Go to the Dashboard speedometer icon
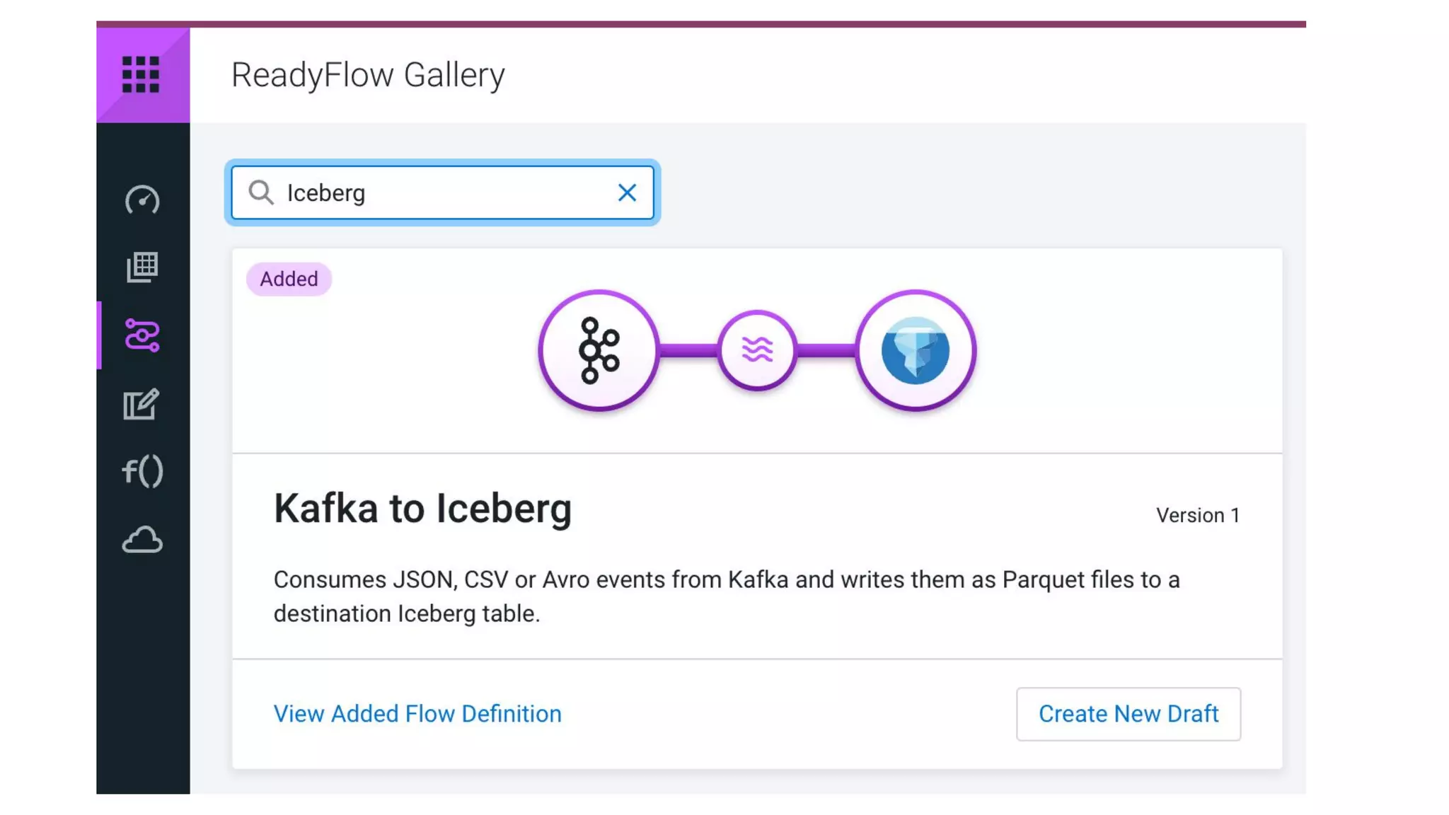Viewport: 1449px width, 815px height. coord(142,200)
